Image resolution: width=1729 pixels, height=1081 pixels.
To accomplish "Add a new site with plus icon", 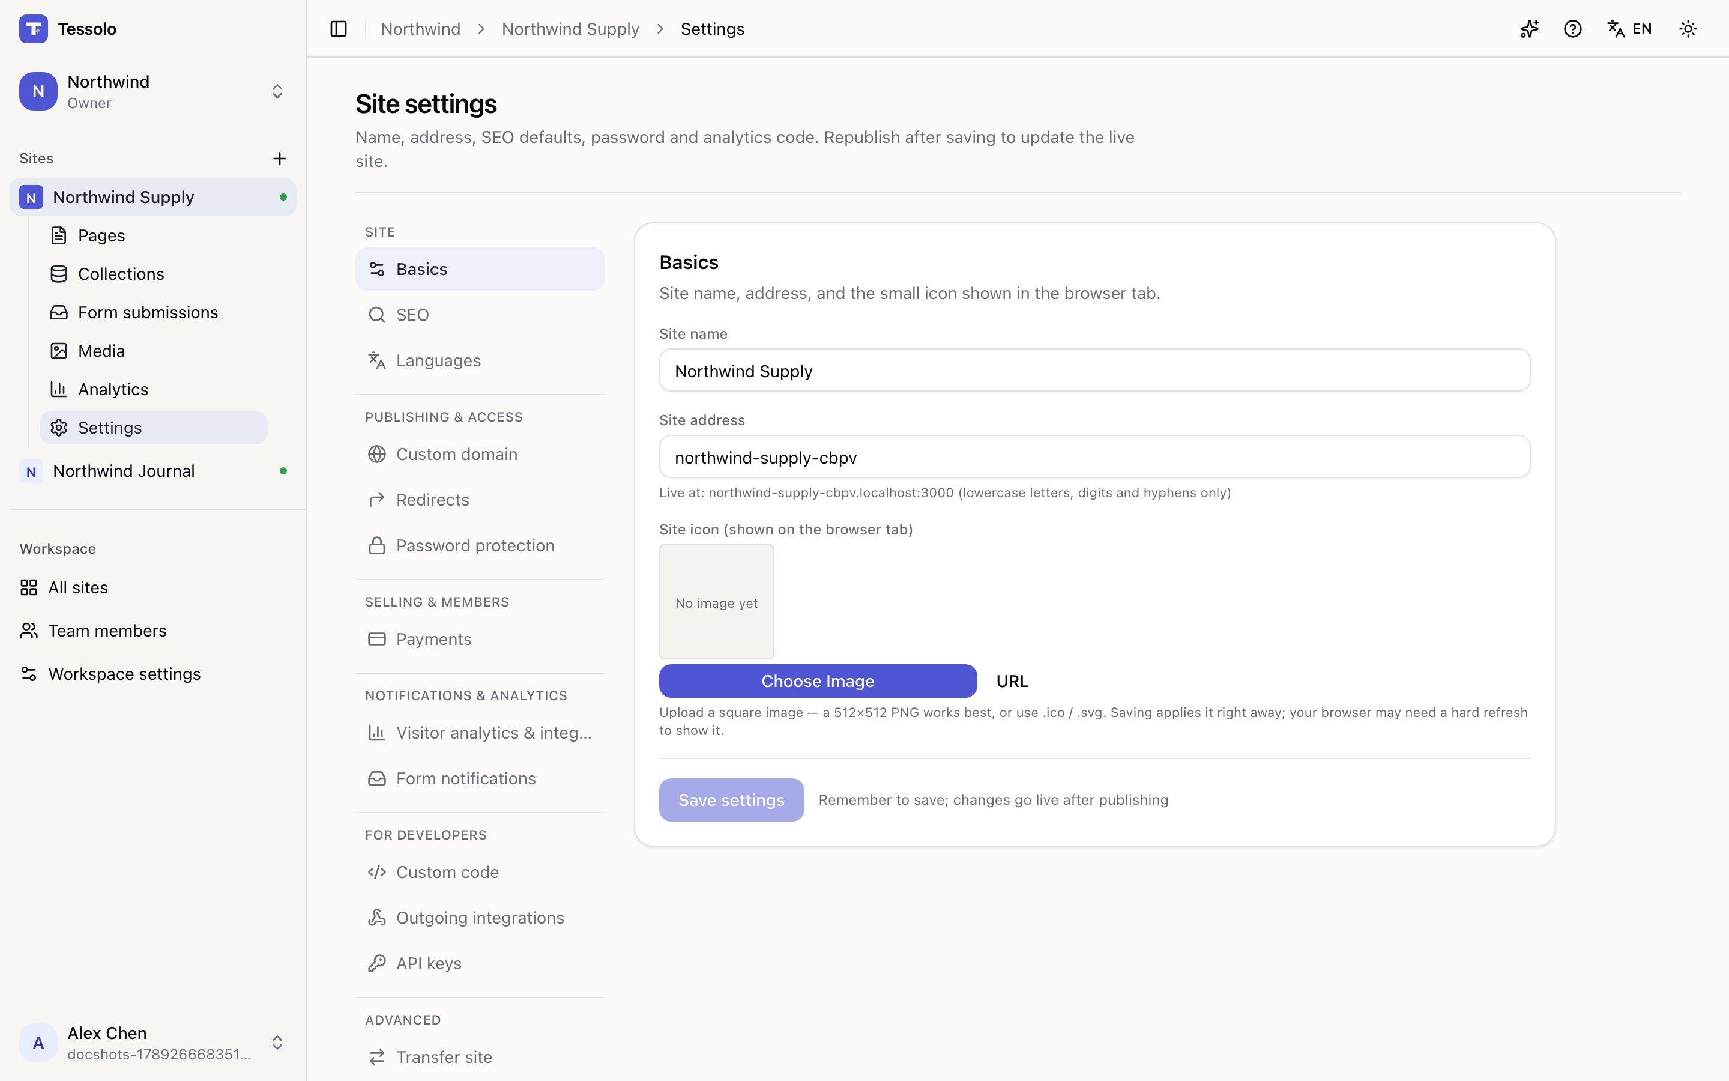I will [279, 158].
